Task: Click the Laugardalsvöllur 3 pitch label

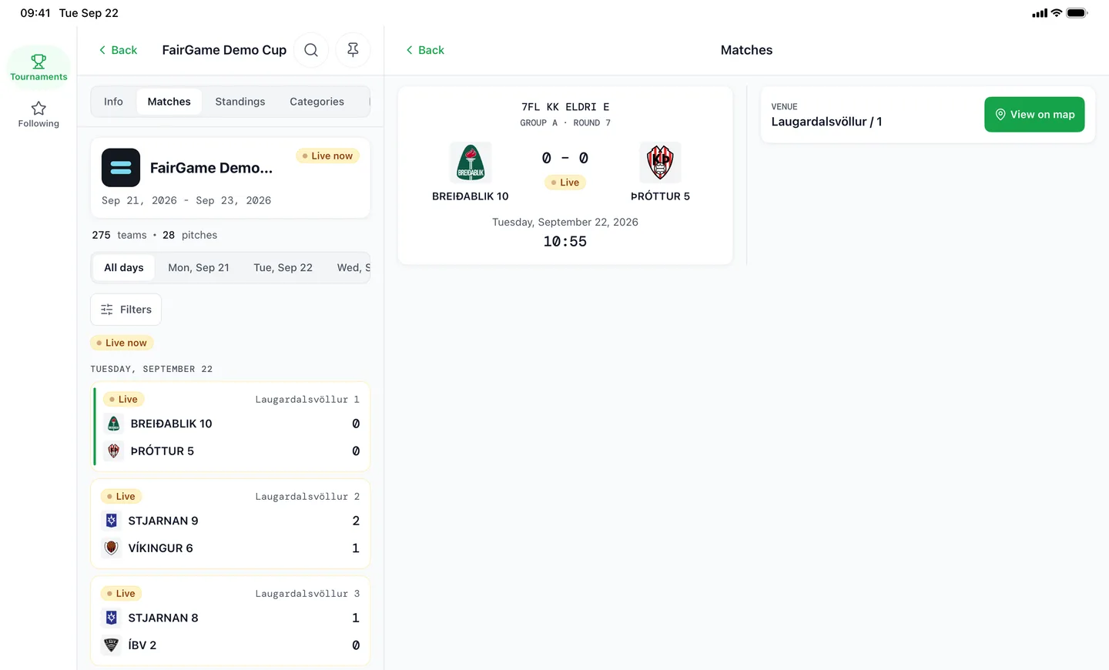Action: [307, 594]
